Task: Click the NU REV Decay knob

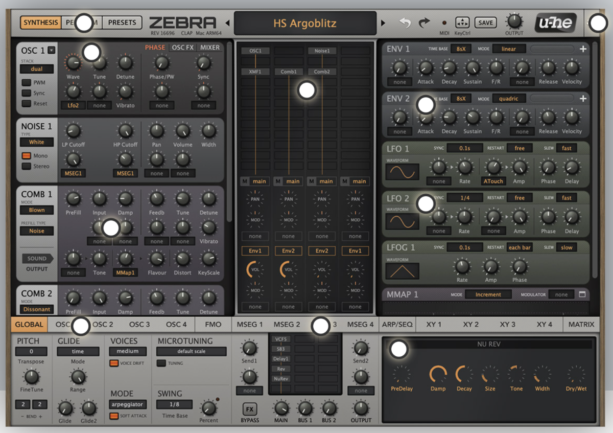Action: [x=464, y=375]
